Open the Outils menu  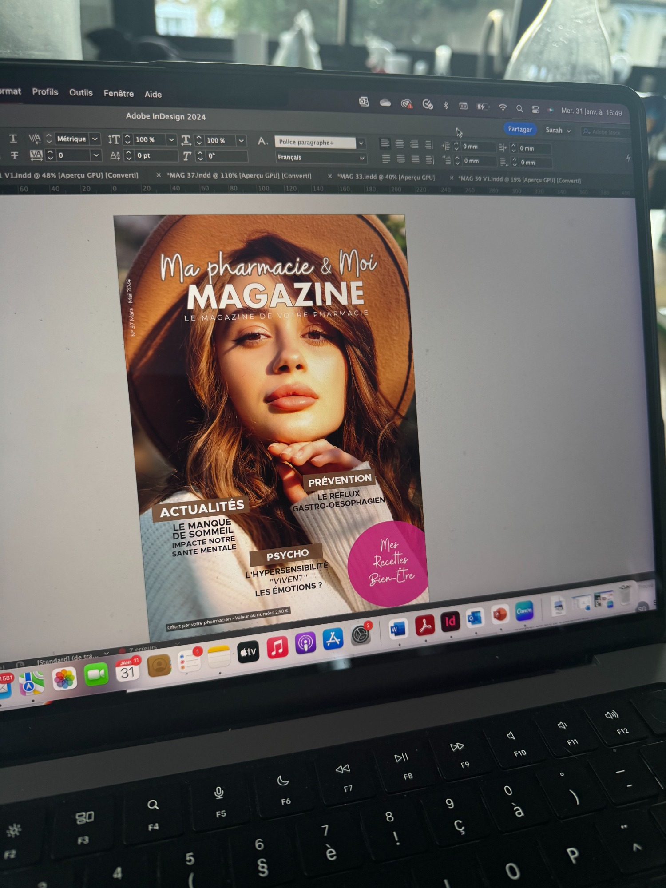(x=81, y=93)
